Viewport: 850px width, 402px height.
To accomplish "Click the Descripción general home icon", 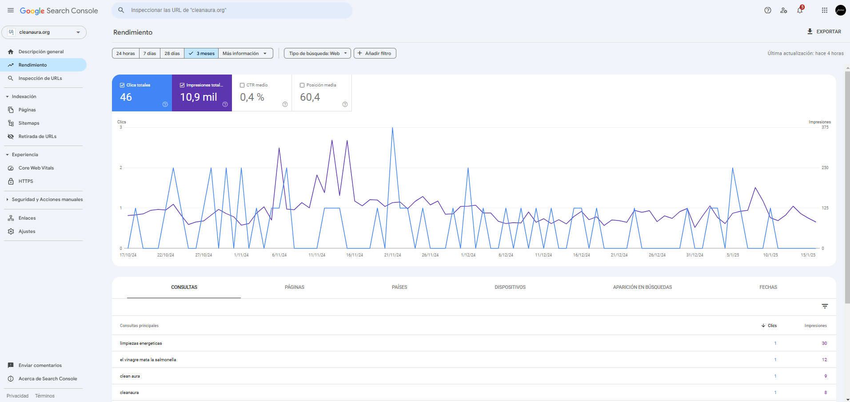I will [x=11, y=51].
